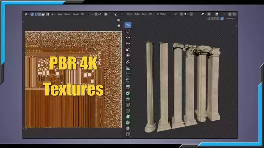Open Edge menu in 3D viewport

pos(137,14)
